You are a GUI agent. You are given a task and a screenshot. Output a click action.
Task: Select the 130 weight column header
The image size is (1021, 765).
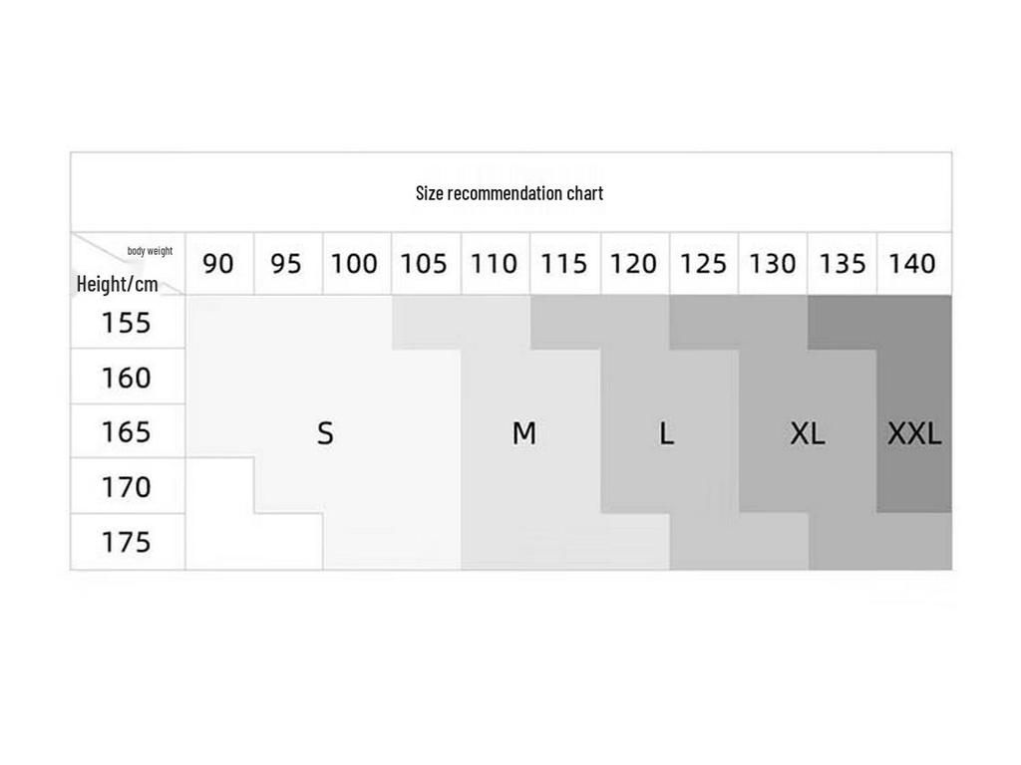(x=773, y=264)
